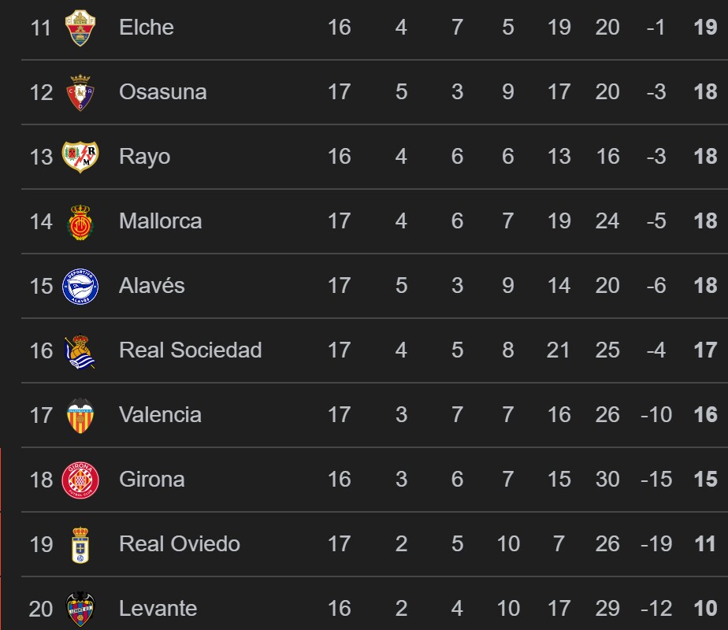This screenshot has height=630, width=728.
Task: Click the Real Sociedad club crest
Action: coord(80,351)
